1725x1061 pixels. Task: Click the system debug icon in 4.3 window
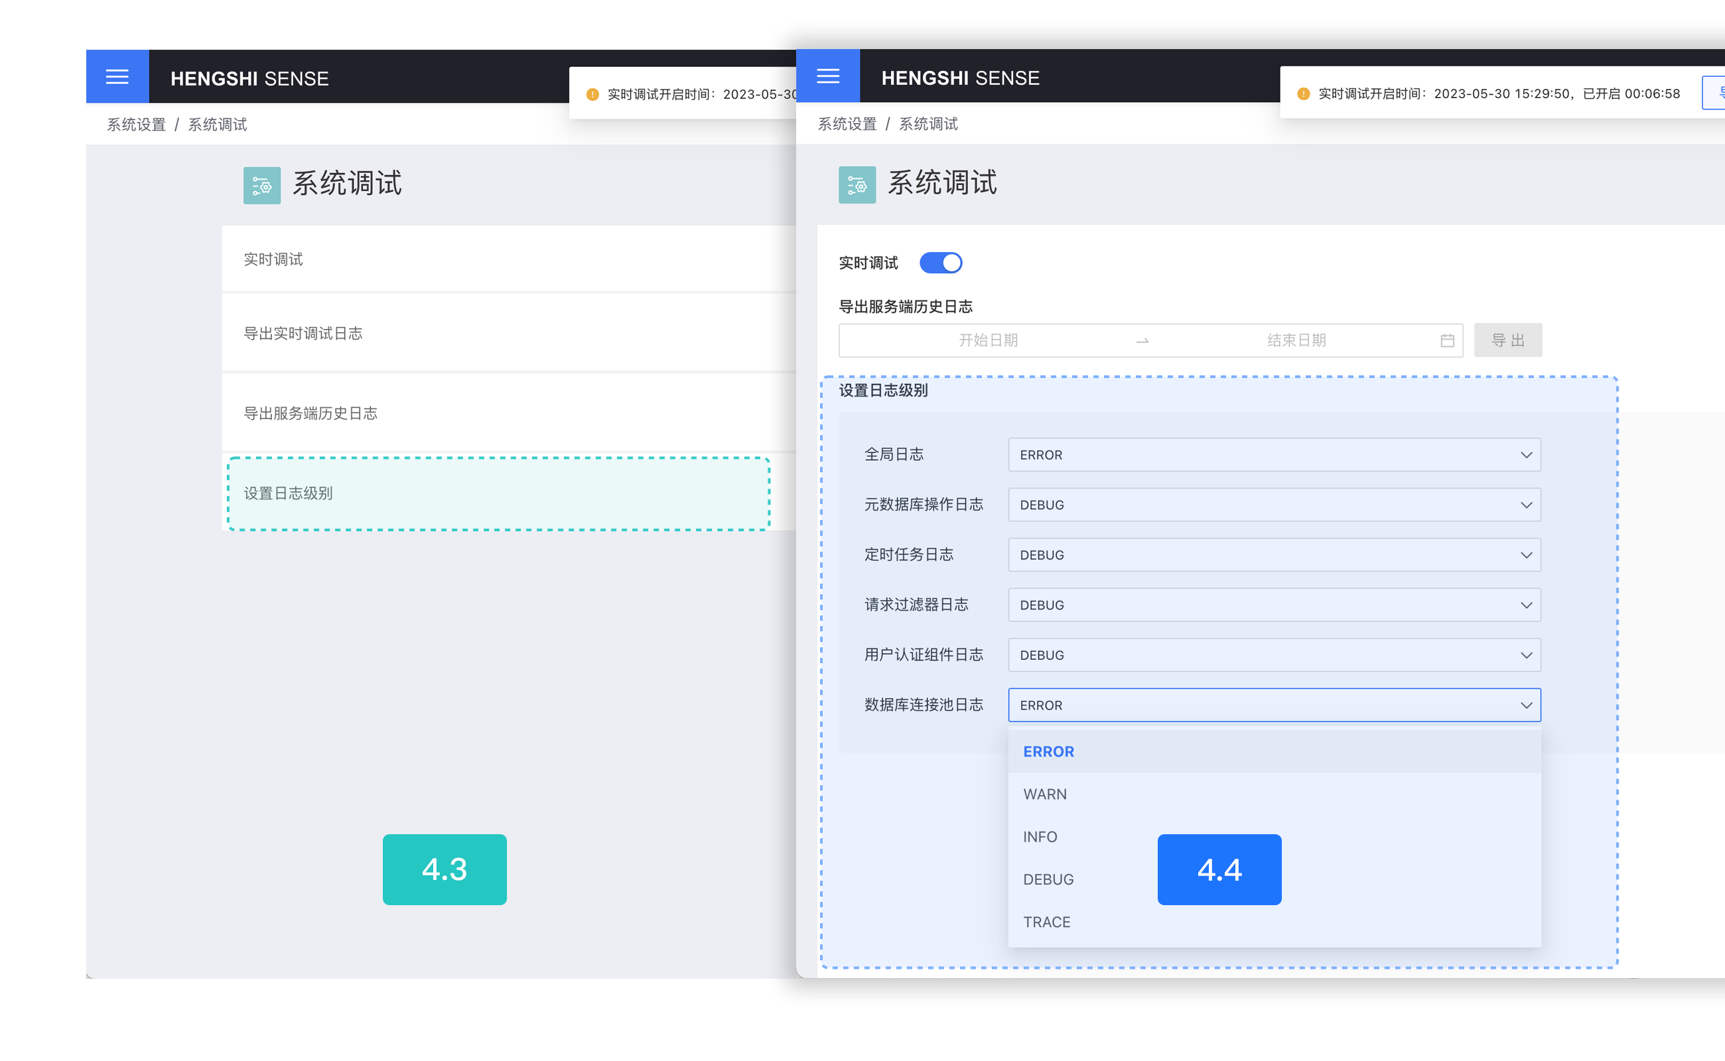tap(262, 185)
